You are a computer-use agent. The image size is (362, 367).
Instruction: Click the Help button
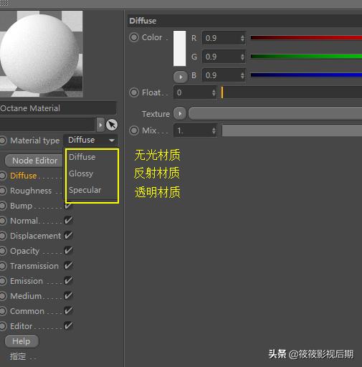coord(22,341)
